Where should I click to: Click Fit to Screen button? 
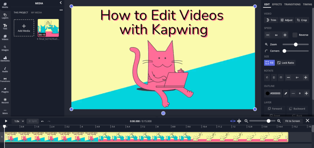point(293,121)
